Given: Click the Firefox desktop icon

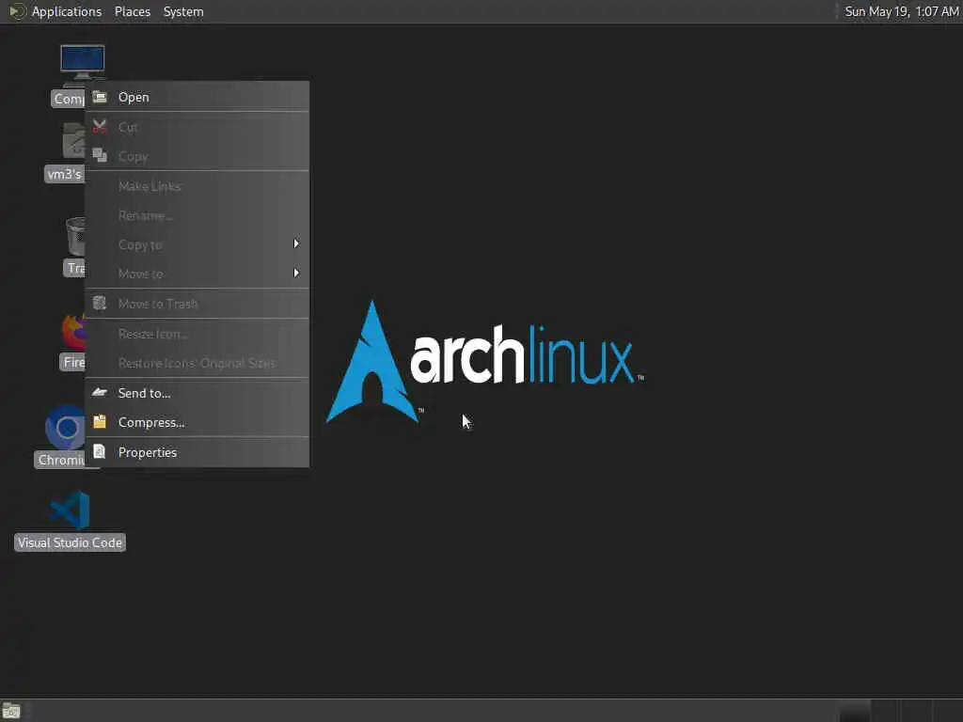Looking at the screenshot, I should coord(73,330).
